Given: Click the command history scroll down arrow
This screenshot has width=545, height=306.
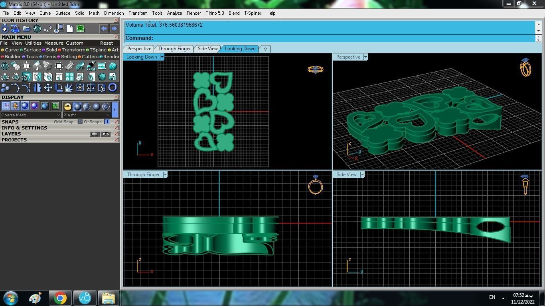Looking at the screenshot, I should (538, 31).
